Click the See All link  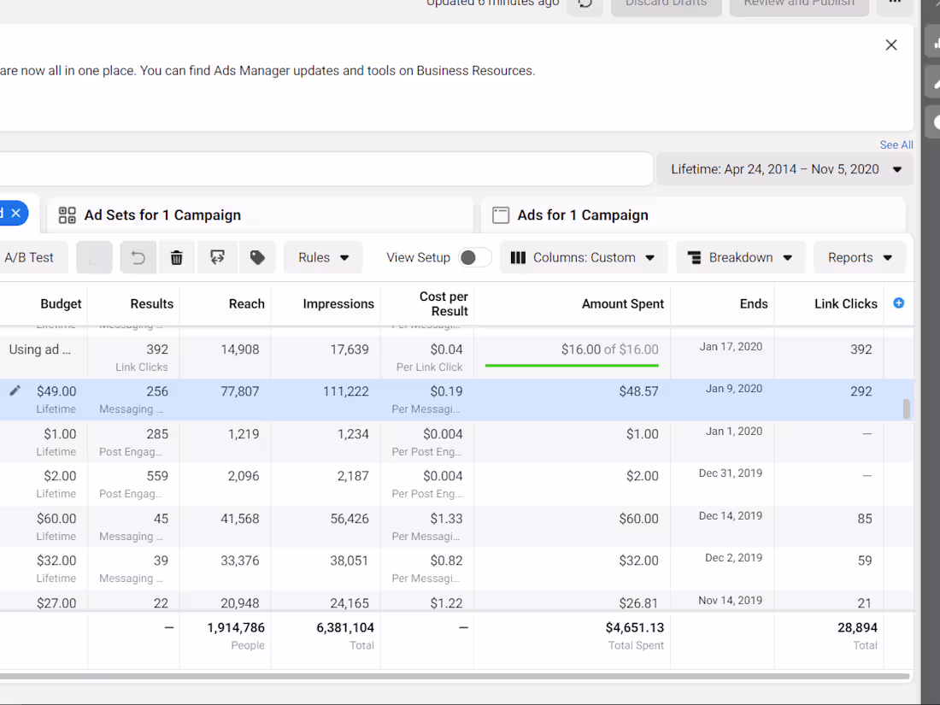896,145
